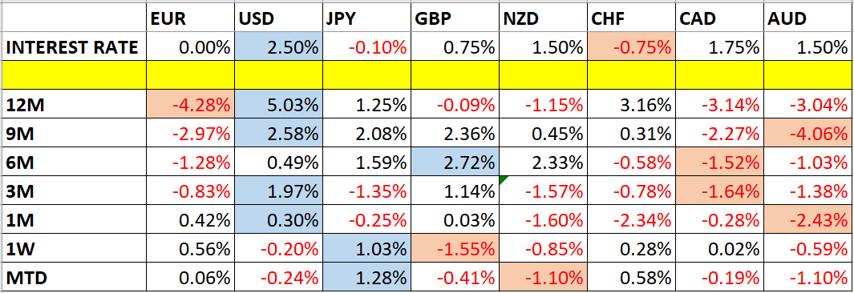
Task: Select the 3M NZD cell with green triangle
Action: click(544, 191)
